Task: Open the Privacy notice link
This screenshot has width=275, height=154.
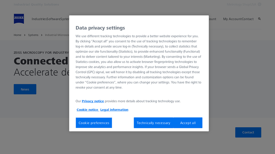Action: [x=93, y=101]
